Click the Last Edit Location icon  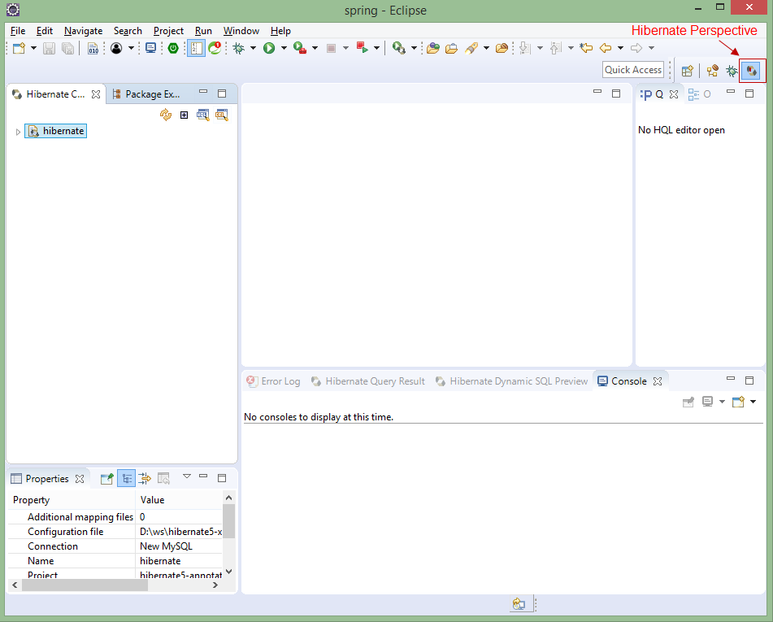coord(586,48)
